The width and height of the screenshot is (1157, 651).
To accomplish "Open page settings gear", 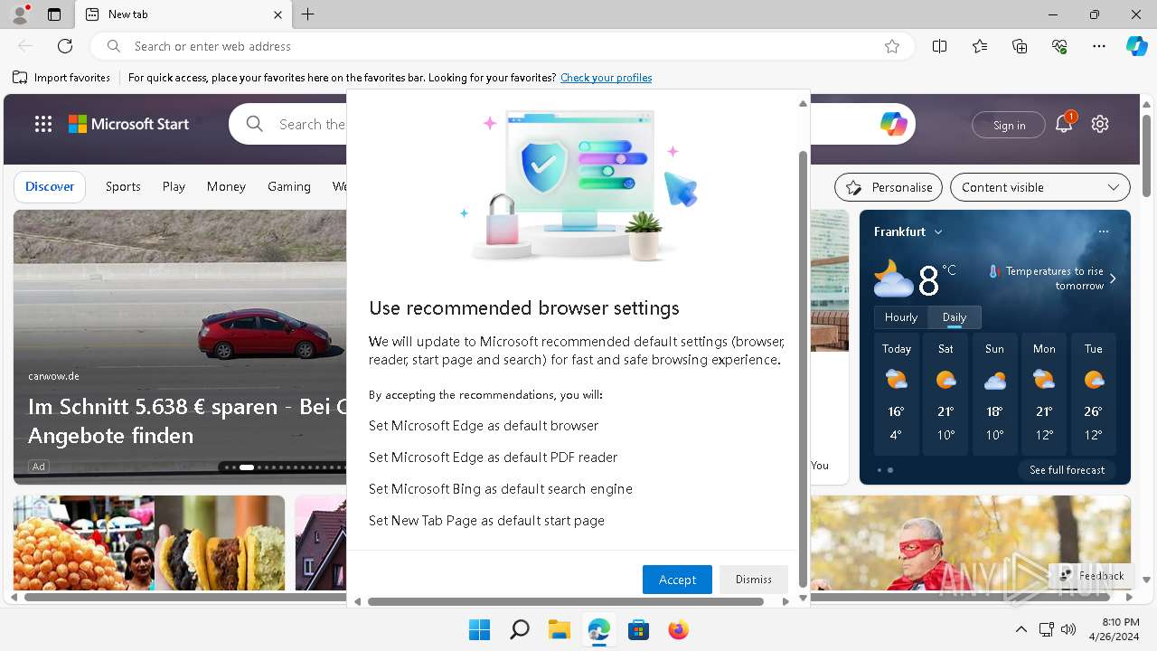I will (1100, 125).
